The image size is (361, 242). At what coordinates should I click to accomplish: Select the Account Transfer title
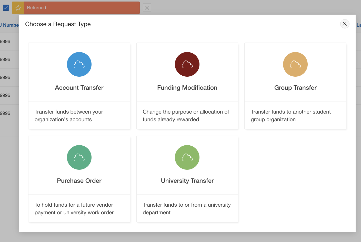pos(79,88)
